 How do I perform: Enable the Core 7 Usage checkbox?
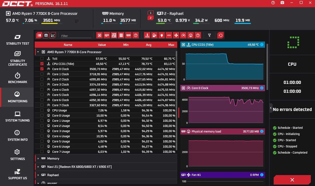[x=42, y=152]
